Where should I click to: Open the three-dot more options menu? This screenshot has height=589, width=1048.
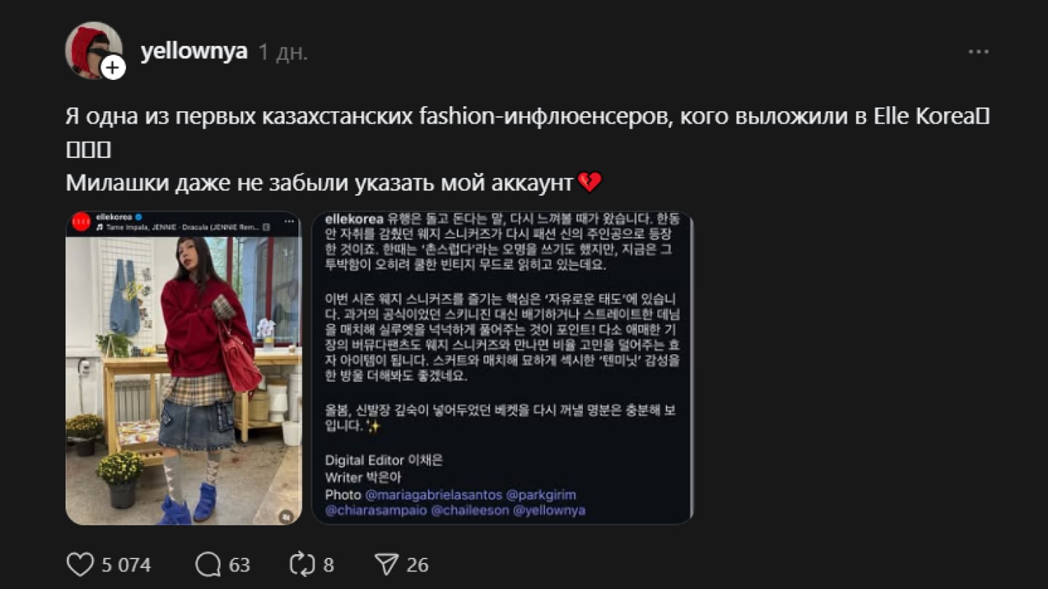click(978, 52)
